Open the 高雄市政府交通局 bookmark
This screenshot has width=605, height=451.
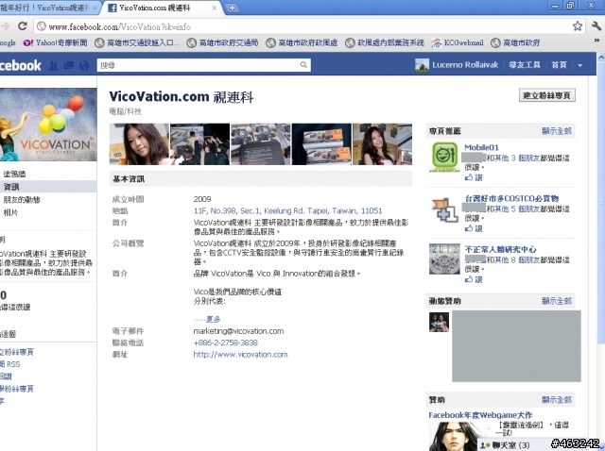(x=223, y=42)
